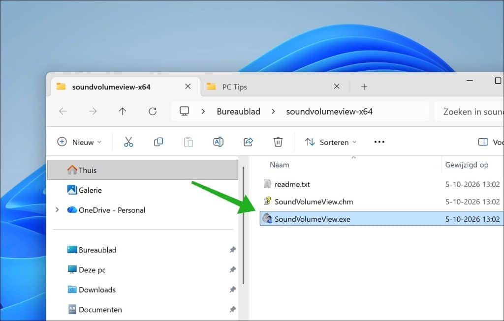Select the SoundVolumeView.chm file name
The width and height of the screenshot is (504, 321).
coord(314,202)
